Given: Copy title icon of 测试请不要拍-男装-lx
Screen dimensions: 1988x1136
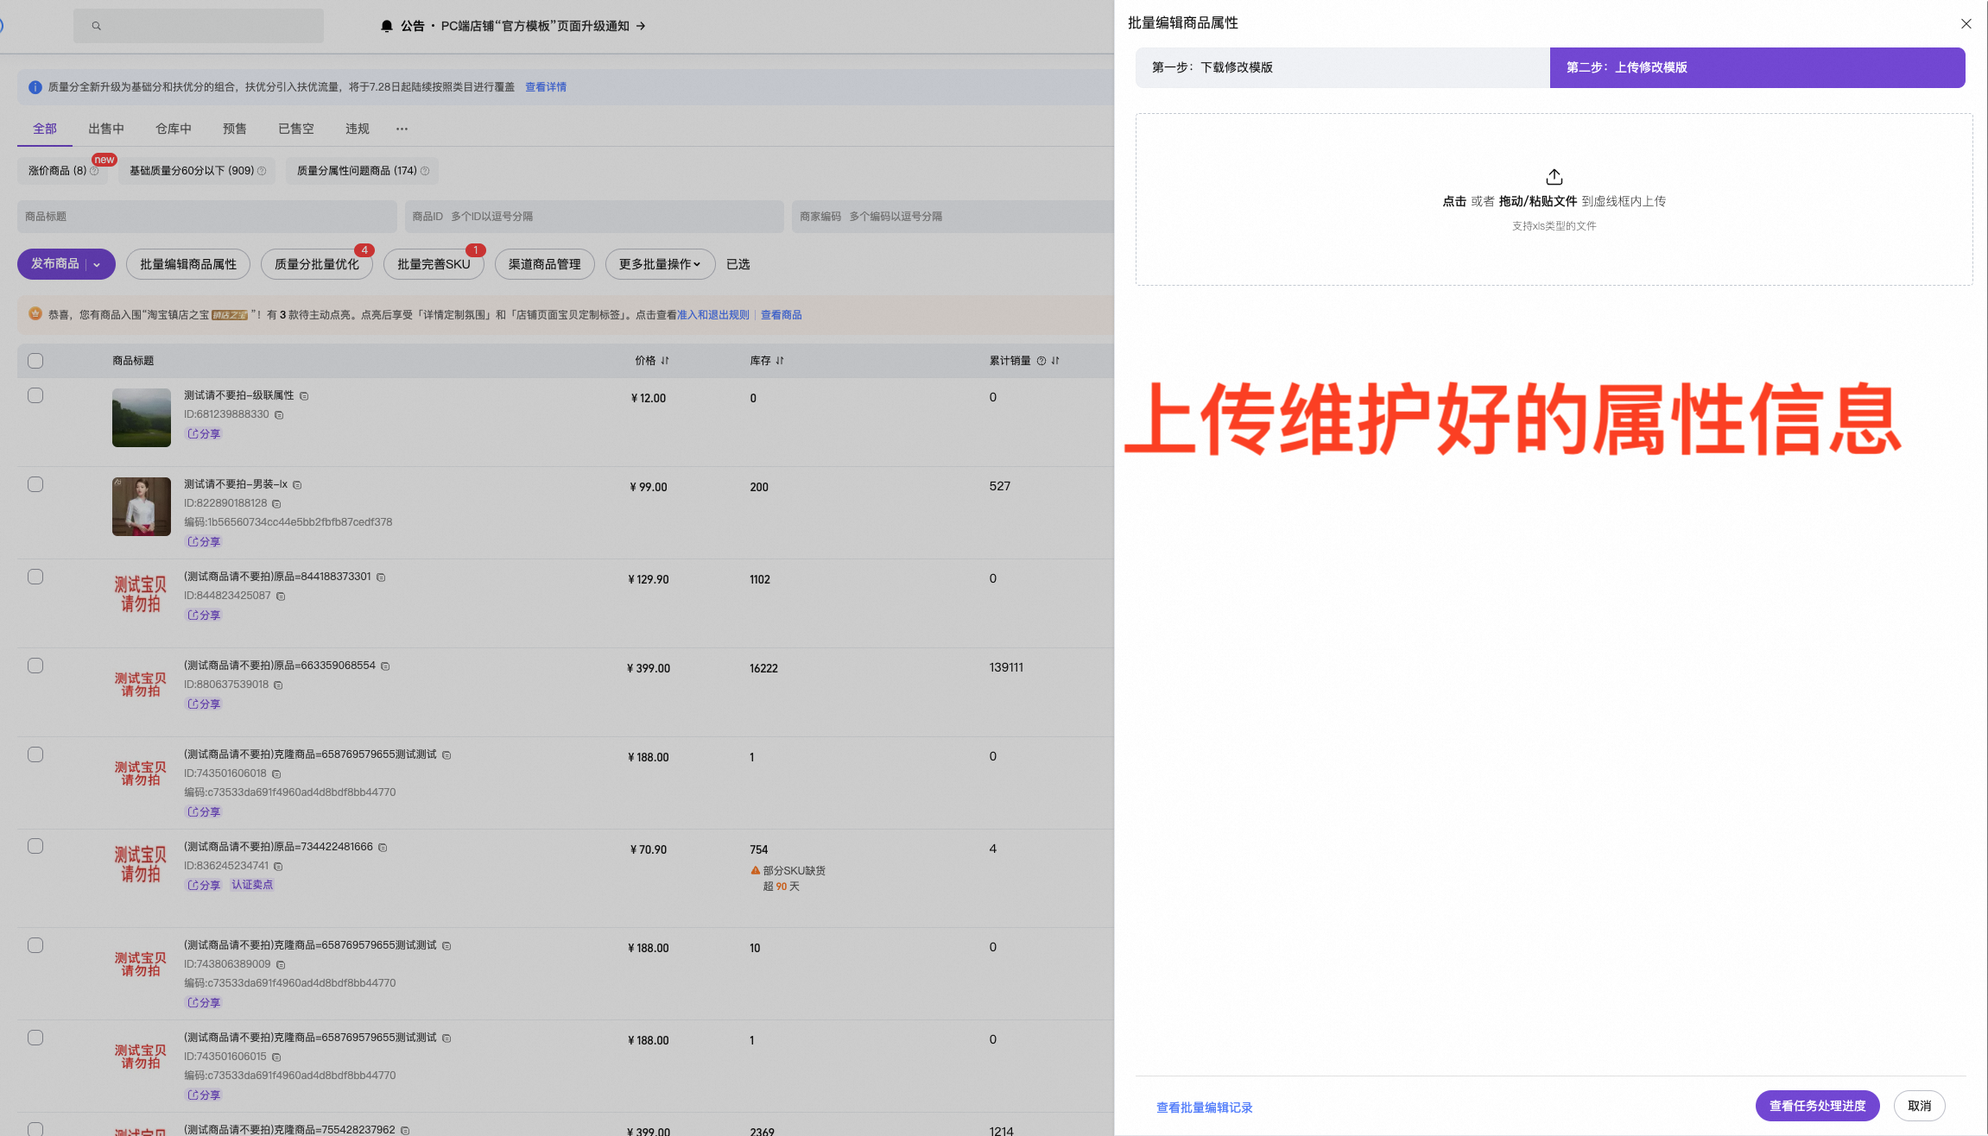Looking at the screenshot, I should [x=297, y=485].
